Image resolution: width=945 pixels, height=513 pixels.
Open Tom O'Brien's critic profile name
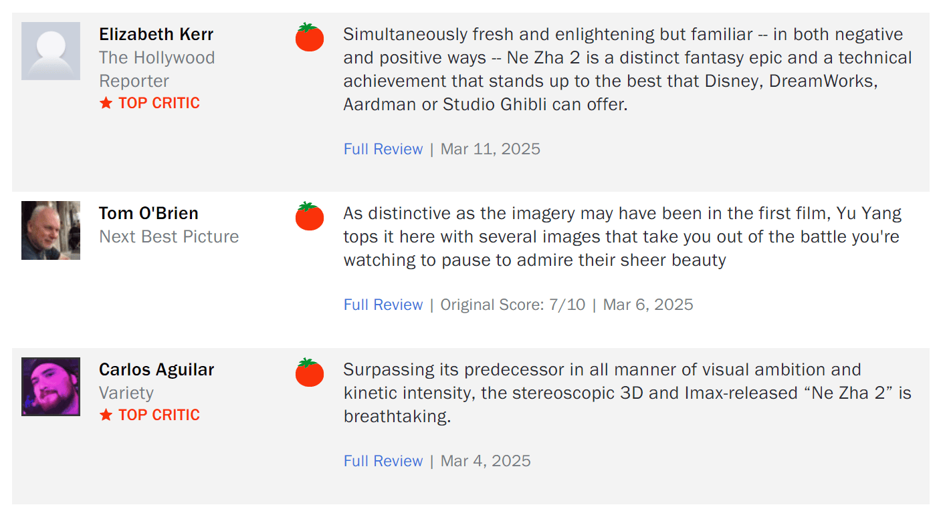(148, 213)
